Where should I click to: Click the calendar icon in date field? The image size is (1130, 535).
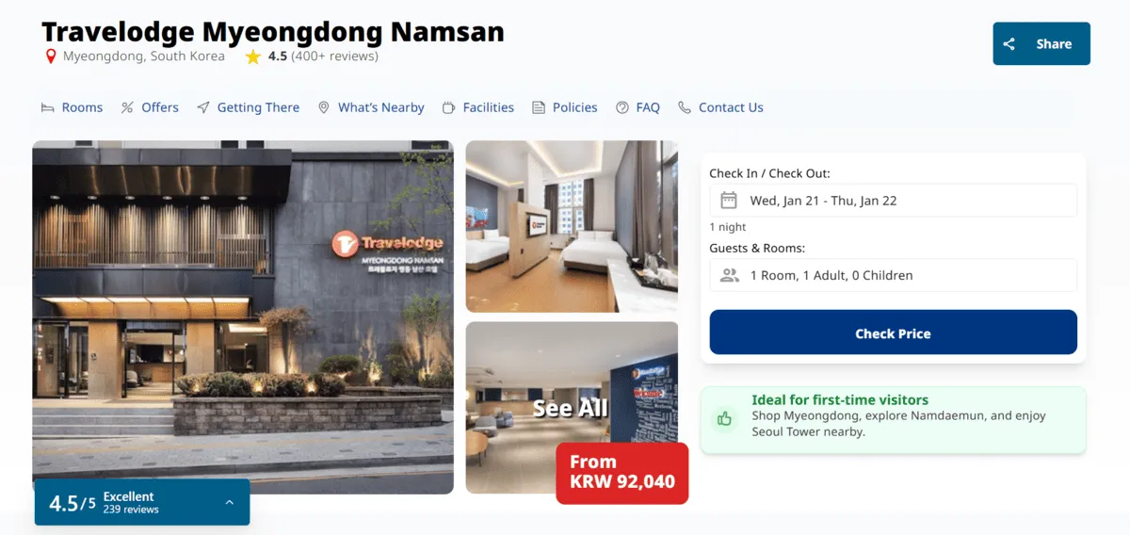pos(728,200)
